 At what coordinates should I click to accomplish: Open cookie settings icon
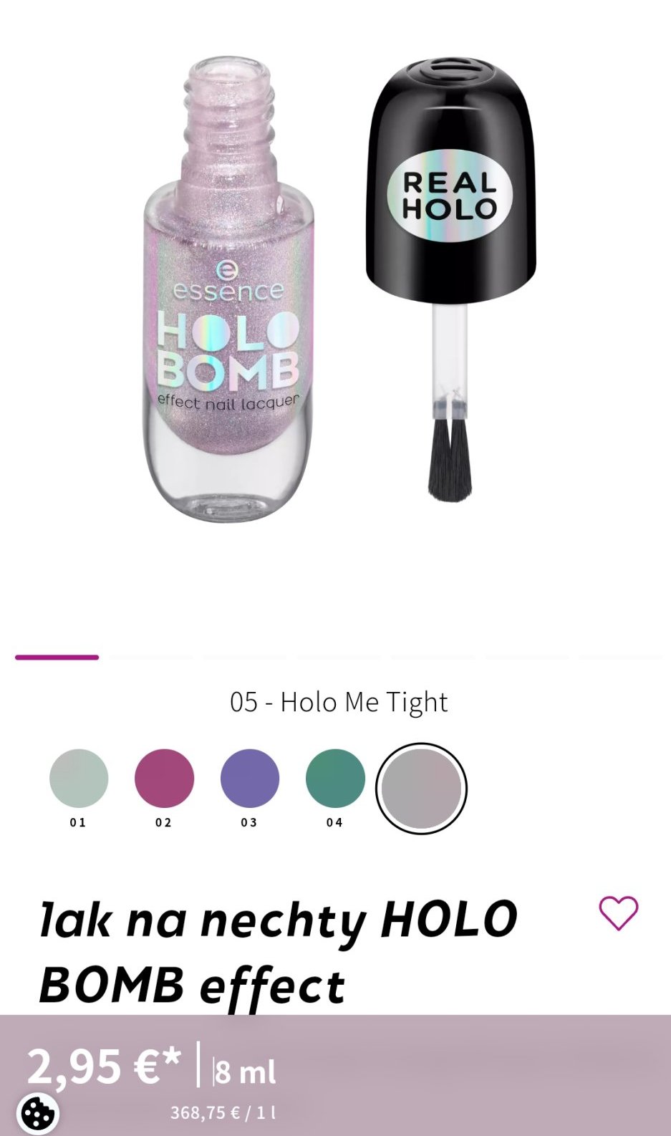point(38,1114)
